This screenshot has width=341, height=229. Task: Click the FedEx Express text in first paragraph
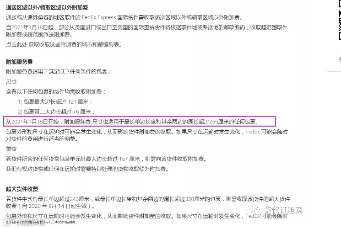pos(99,17)
